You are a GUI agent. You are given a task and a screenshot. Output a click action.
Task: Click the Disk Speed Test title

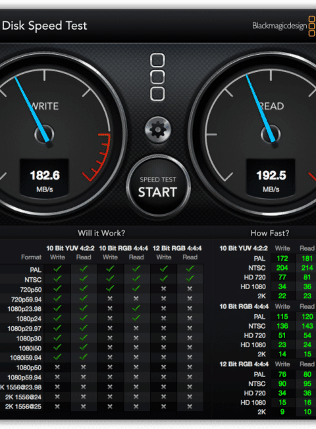coord(44,26)
